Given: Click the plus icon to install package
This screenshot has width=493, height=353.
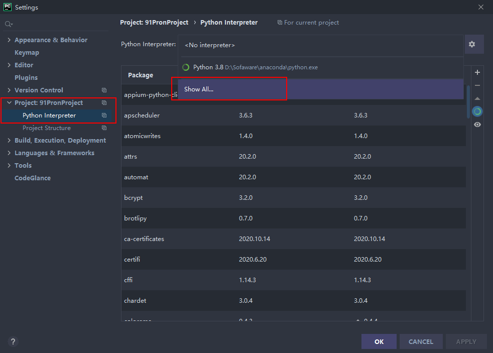Looking at the screenshot, I should point(477,72).
